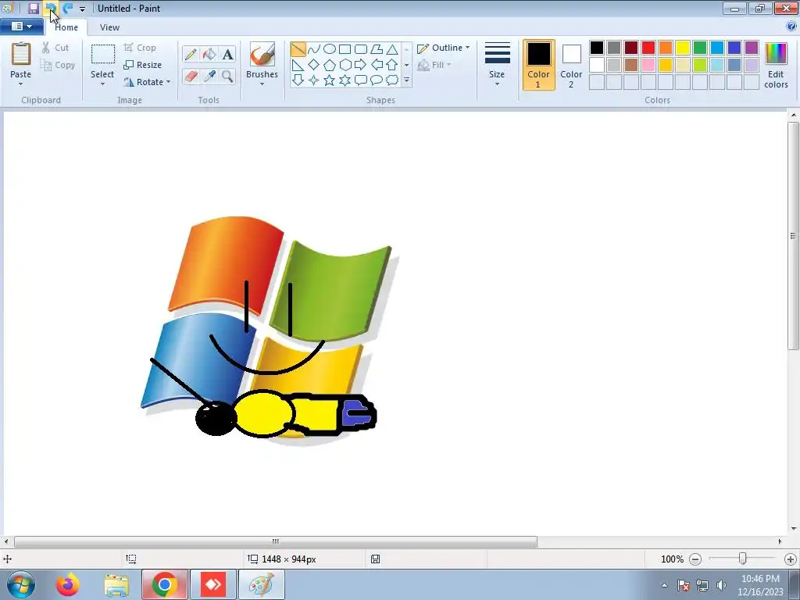This screenshot has width=800, height=600.
Task: Choose the Rectangle shape
Action: tap(345, 49)
